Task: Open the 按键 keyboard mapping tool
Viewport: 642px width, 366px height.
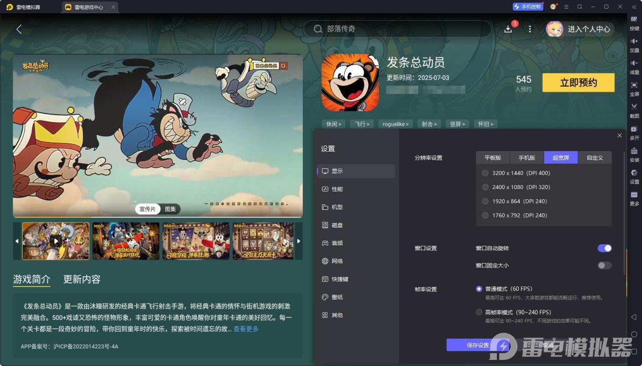Action: pyautogui.click(x=634, y=23)
